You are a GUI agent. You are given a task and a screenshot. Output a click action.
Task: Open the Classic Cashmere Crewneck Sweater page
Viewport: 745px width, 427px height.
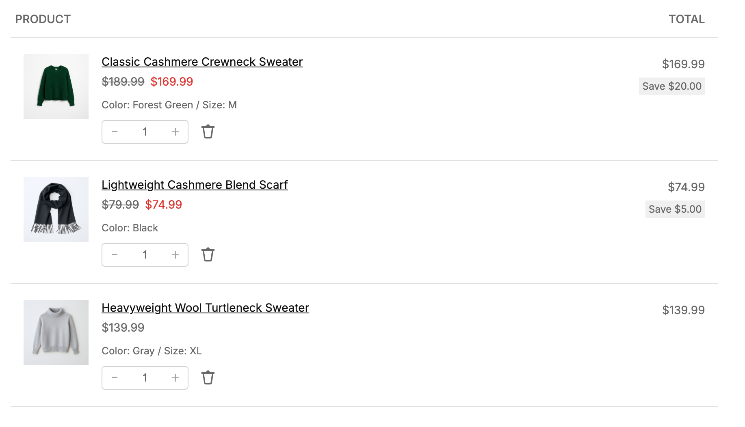pos(202,62)
